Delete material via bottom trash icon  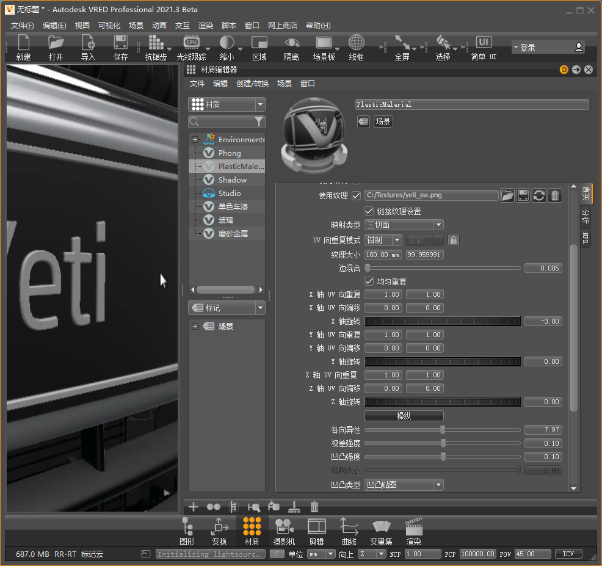pyautogui.click(x=314, y=507)
